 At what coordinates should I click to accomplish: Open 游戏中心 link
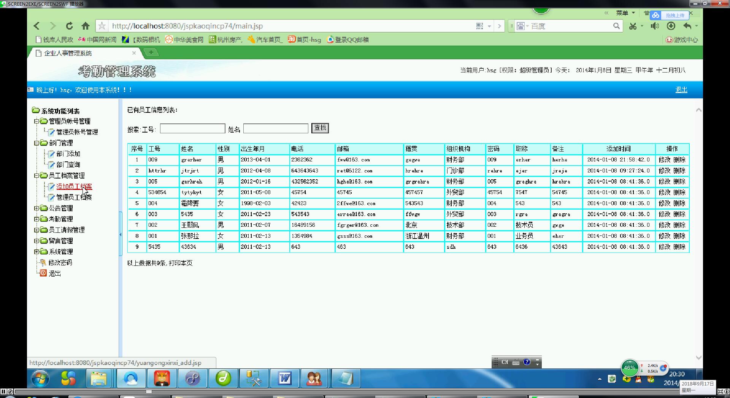[682, 39]
